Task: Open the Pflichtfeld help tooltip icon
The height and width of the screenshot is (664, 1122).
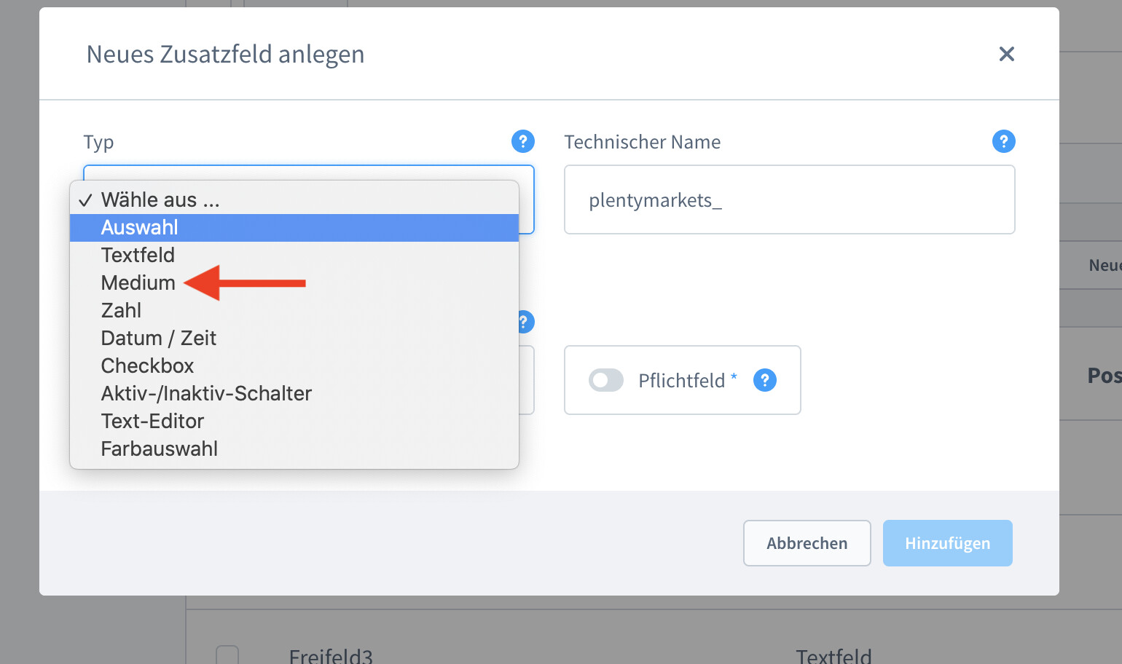Action: coord(764,380)
